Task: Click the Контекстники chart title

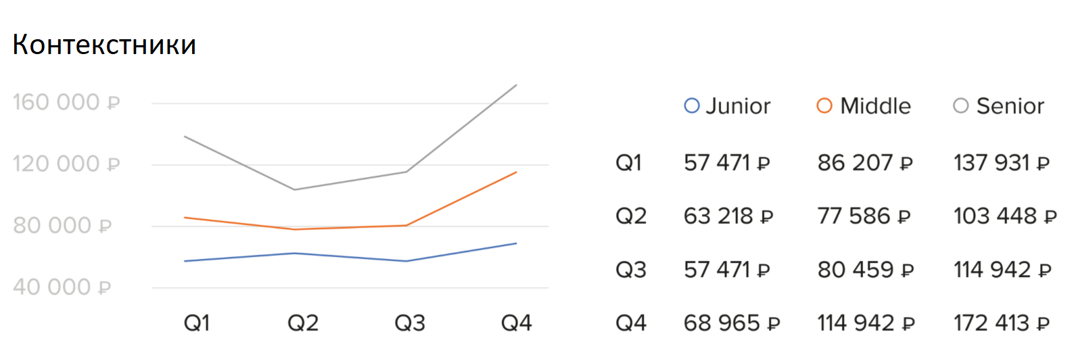Action: pyautogui.click(x=104, y=45)
